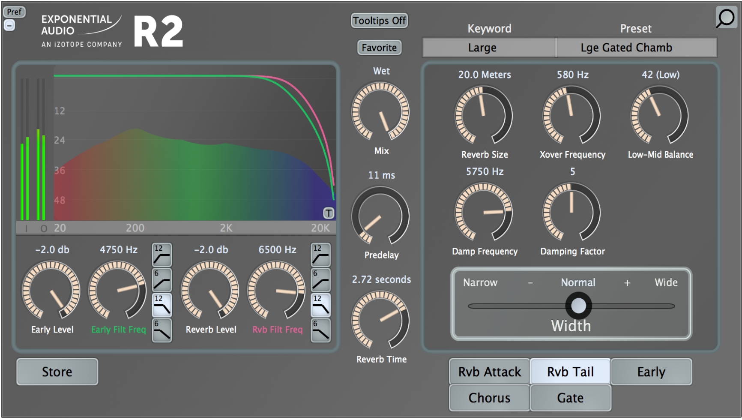
Task: Open the Chorus section tab
Action: click(488, 397)
